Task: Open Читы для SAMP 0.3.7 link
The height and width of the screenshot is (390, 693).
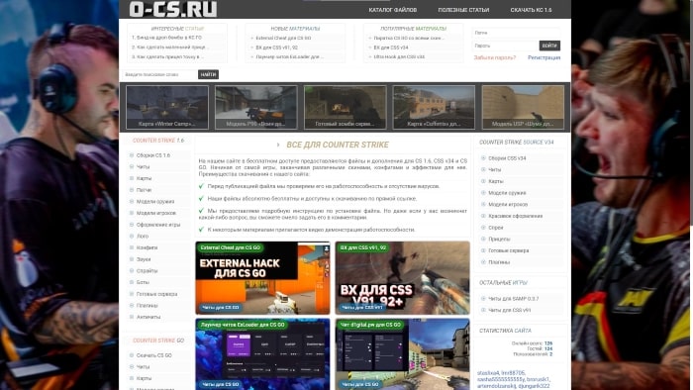Action: click(513, 299)
